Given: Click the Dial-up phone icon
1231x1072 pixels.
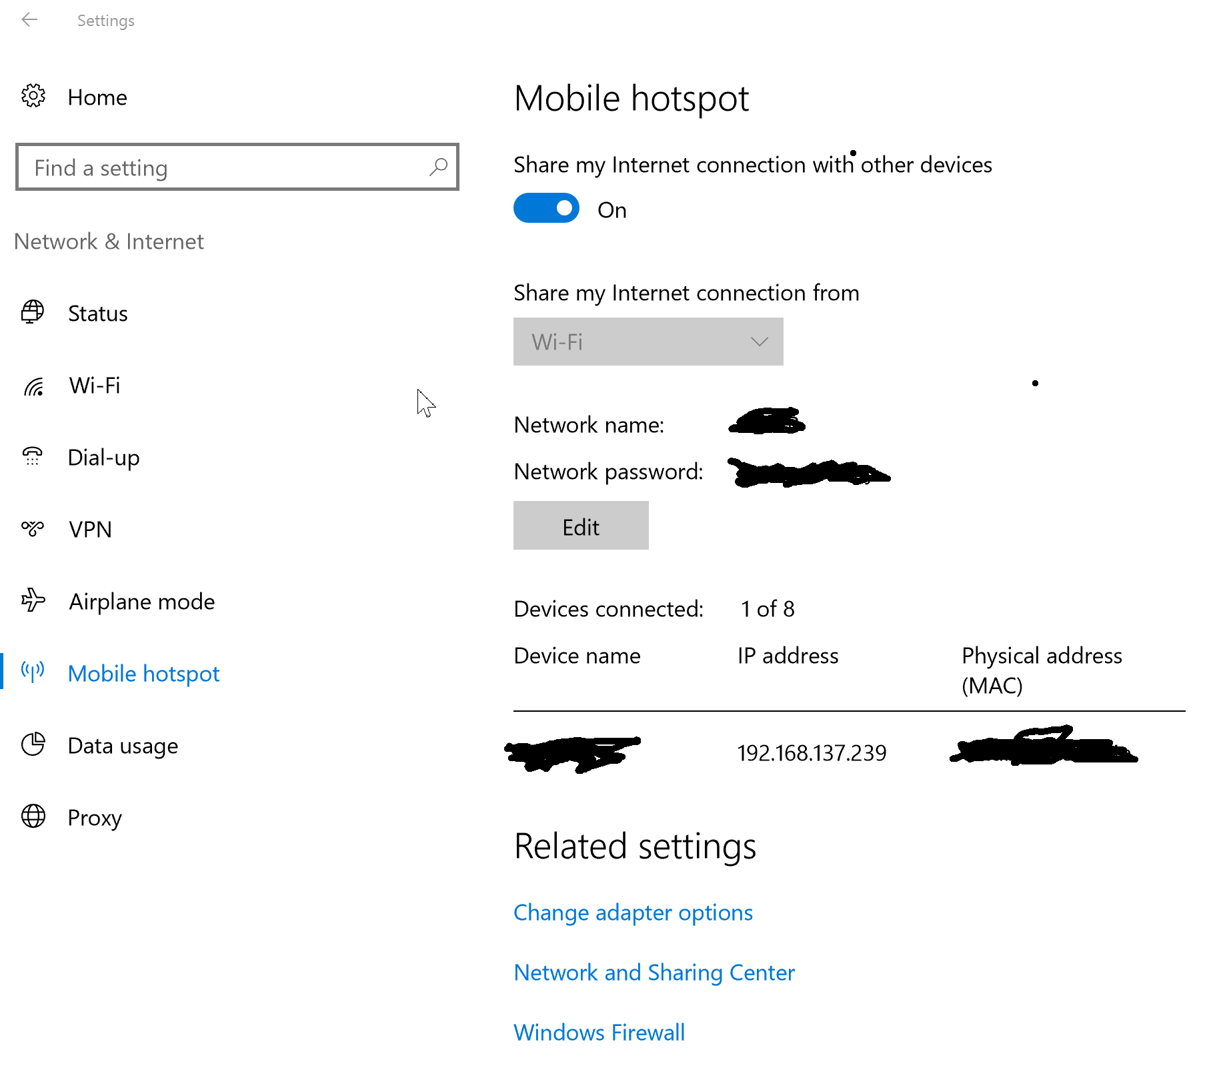Looking at the screenshot, I should point(32,456).
